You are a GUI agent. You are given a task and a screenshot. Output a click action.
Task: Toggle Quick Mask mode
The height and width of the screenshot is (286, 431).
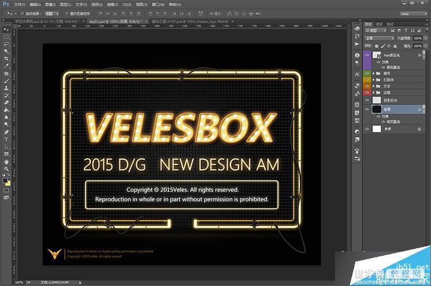[x=6, y=190]
